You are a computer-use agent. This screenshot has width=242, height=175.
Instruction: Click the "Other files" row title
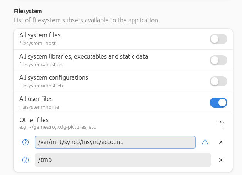pos(34,120)
